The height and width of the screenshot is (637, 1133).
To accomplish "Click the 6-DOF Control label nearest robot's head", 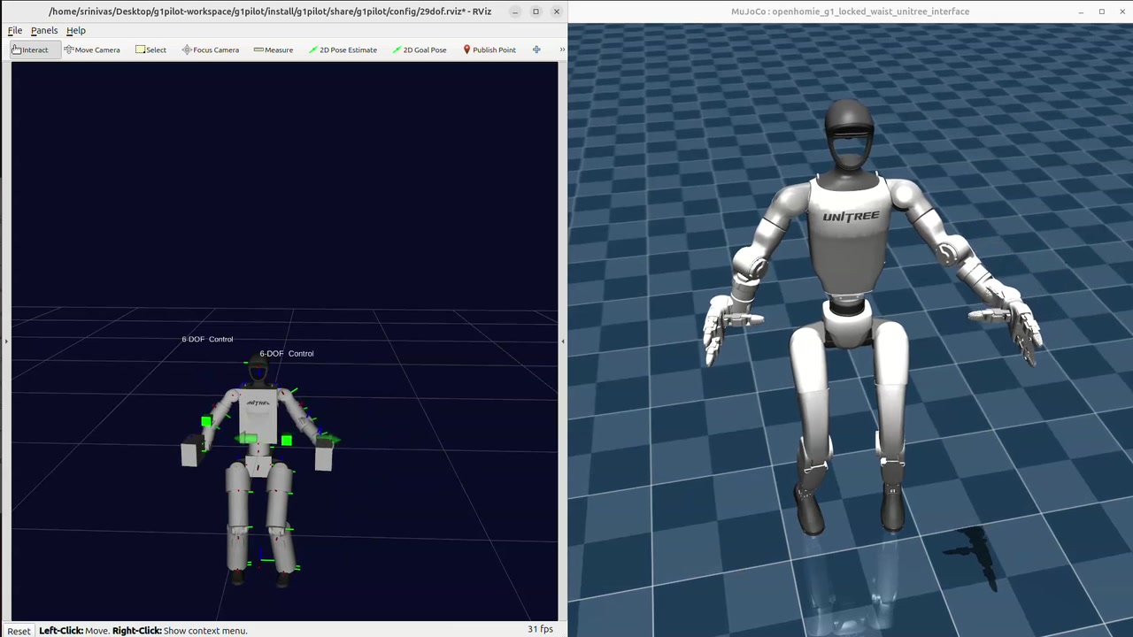I will pyautogui.click(x=287, y=353).
